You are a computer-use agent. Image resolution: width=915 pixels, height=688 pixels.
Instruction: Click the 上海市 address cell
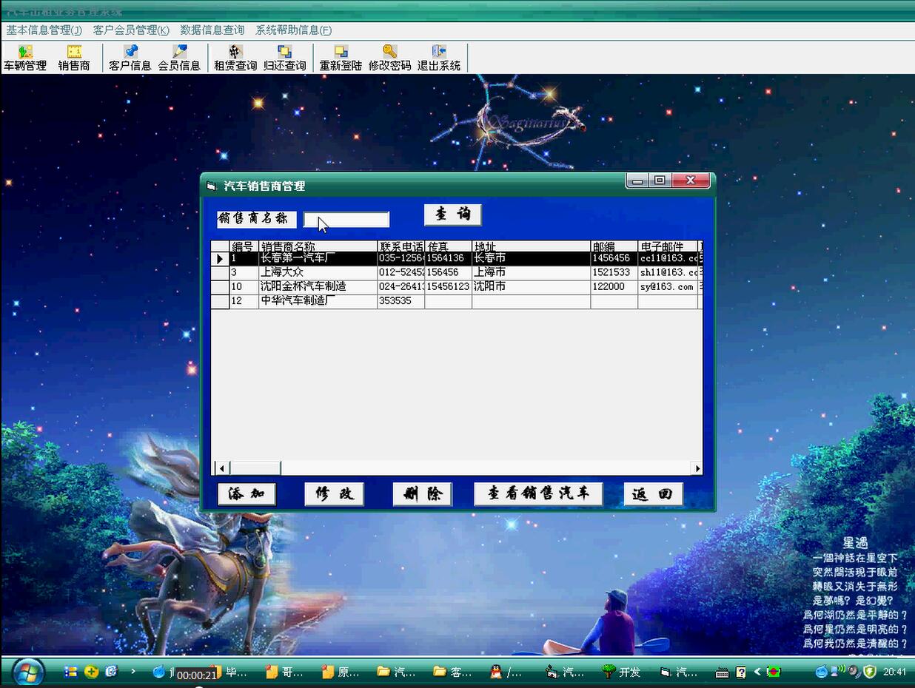pos(531,273)
